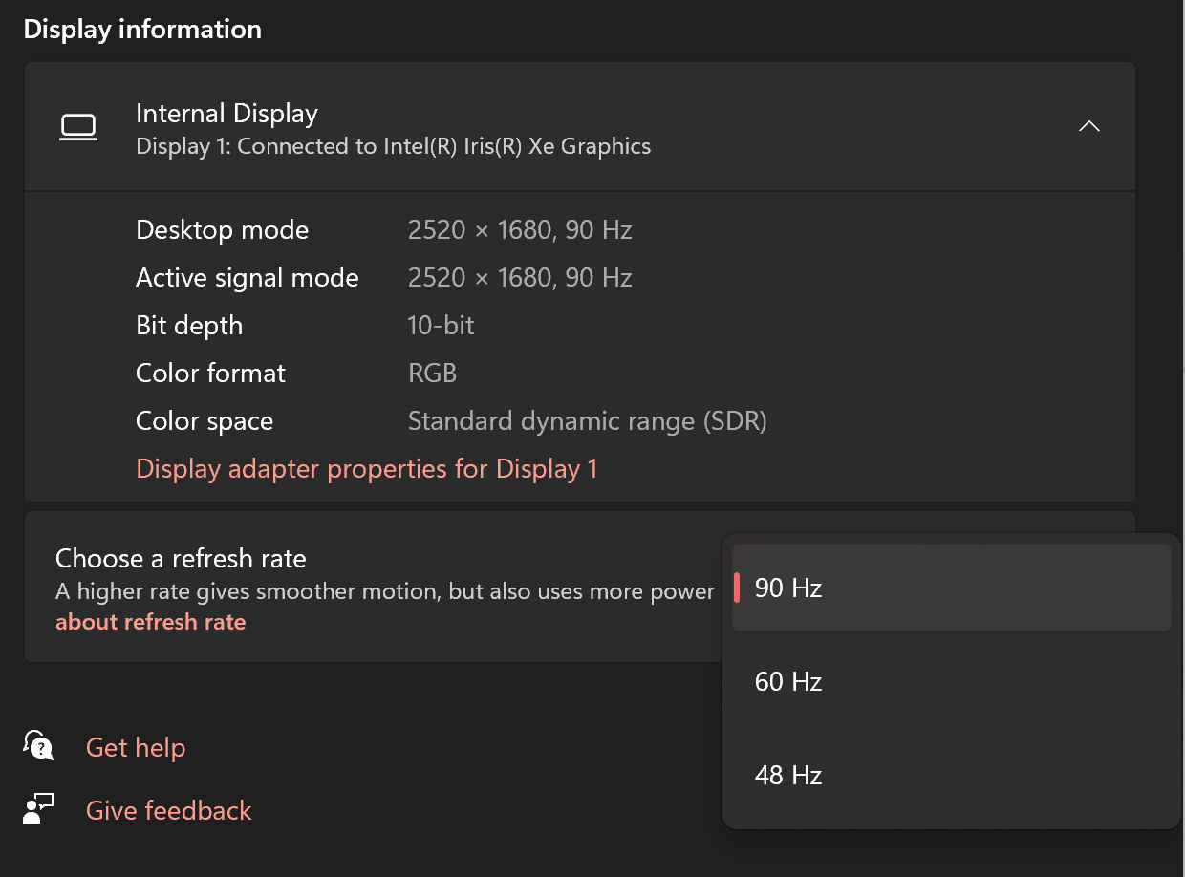Pick the 48 Hz refresh rate option
The image size is (1185, 877).
tap(951, 775)
